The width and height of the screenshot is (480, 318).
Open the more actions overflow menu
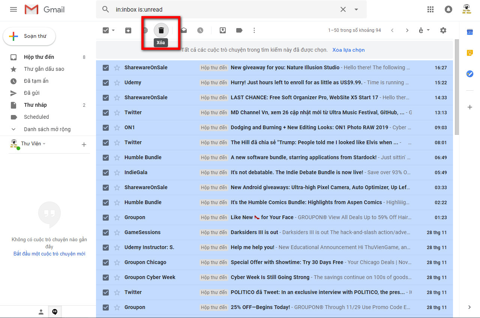(x=254, y=30)
